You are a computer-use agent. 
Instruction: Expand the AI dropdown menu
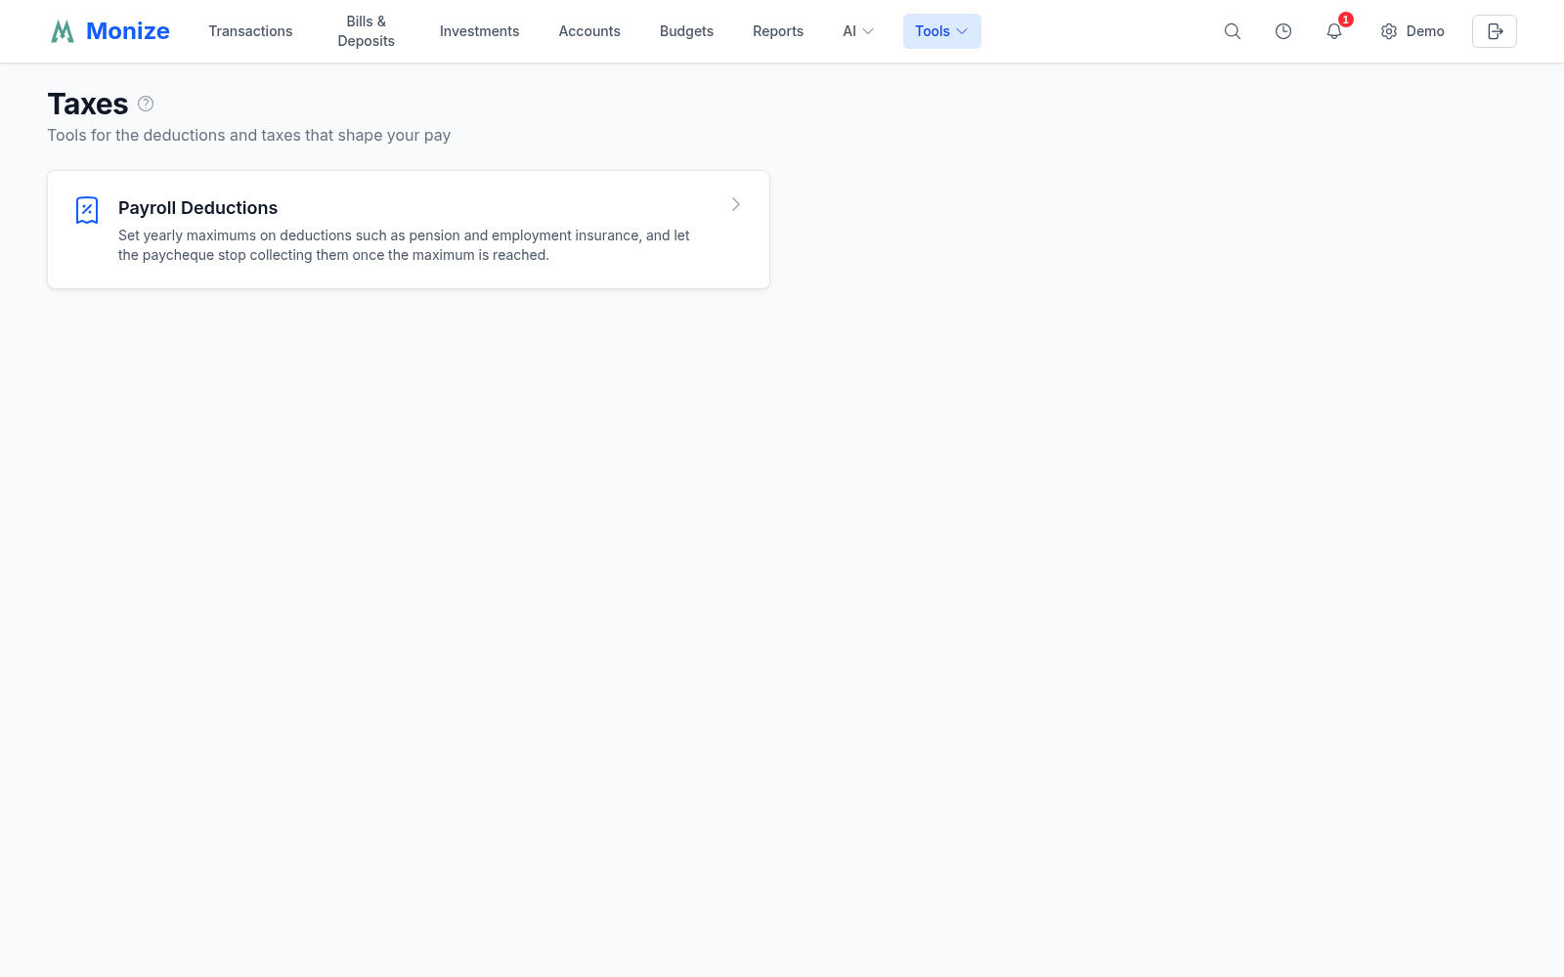[858, 31]
